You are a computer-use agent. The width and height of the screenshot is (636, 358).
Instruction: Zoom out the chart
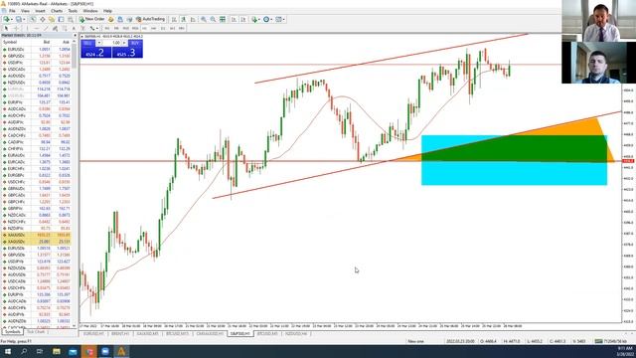[x=213, y=19]
